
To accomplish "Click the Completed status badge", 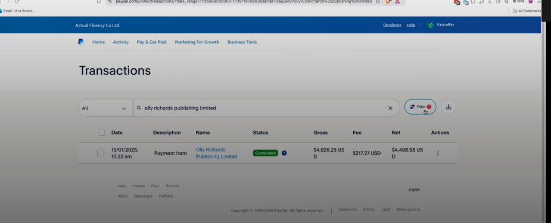I will pyautogui.click(x=265, y=153).
